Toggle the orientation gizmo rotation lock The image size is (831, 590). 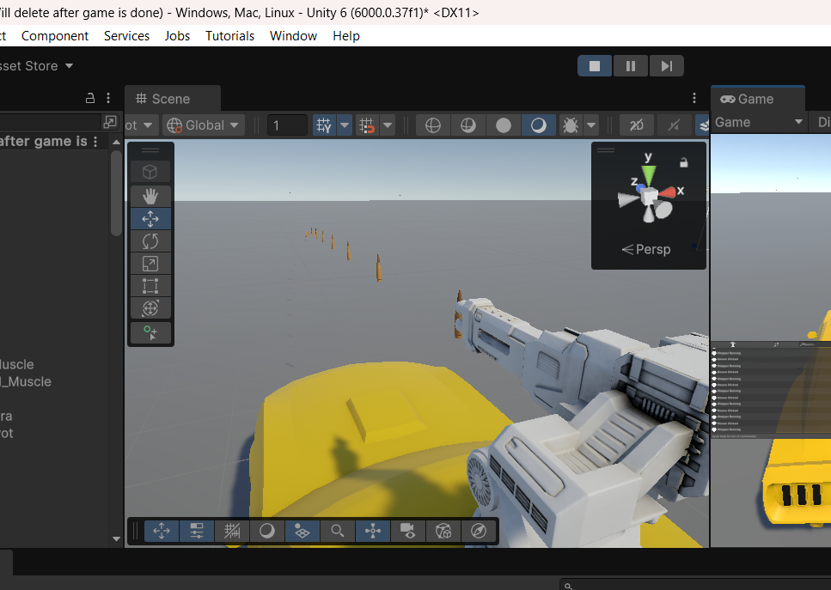[x=684, y=162]
